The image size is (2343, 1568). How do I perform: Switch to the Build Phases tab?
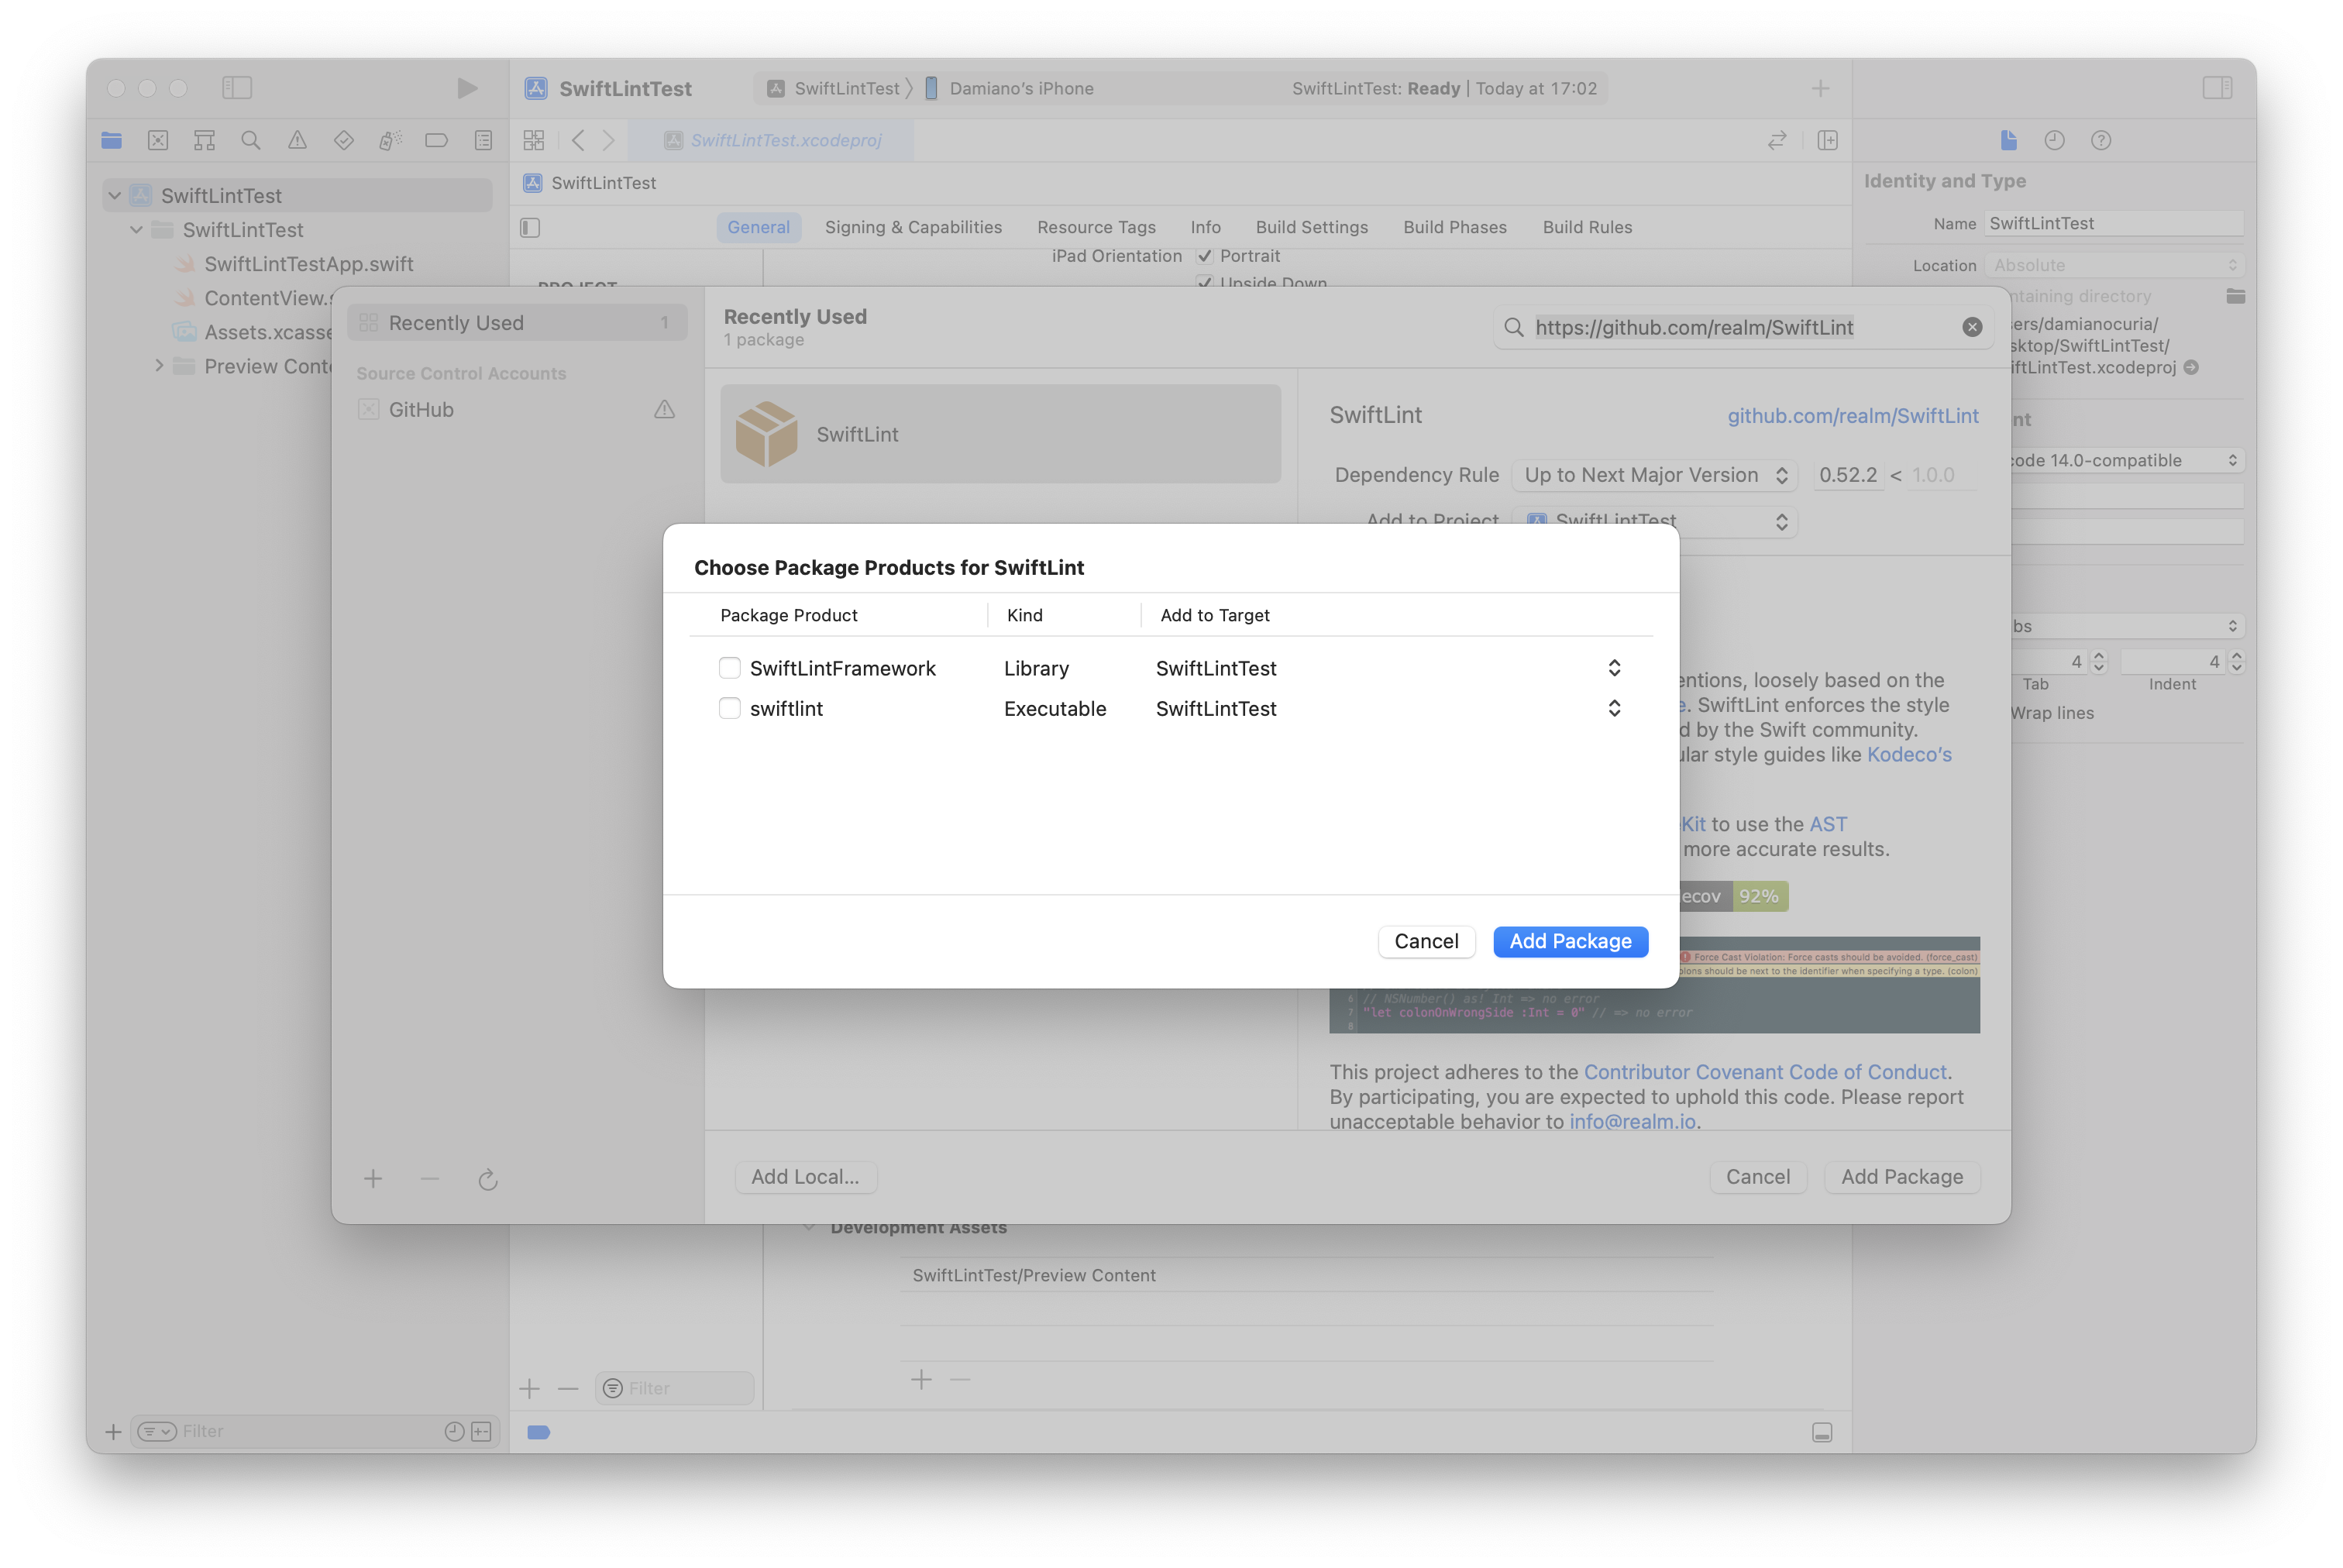tap(1454, 227)
